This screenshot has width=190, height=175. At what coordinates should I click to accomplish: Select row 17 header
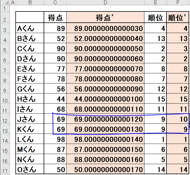click(x=5, y=169)
